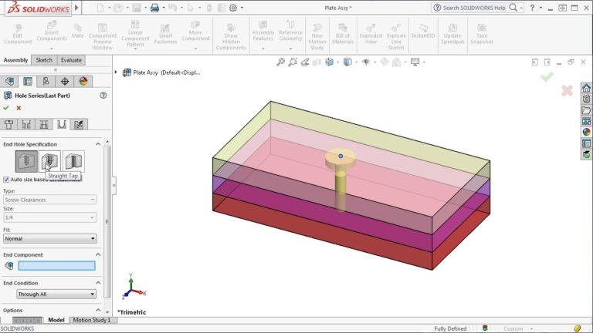Switch to FeatureManager design tree tab
The image size is (593, 333).
coord(9,81)
